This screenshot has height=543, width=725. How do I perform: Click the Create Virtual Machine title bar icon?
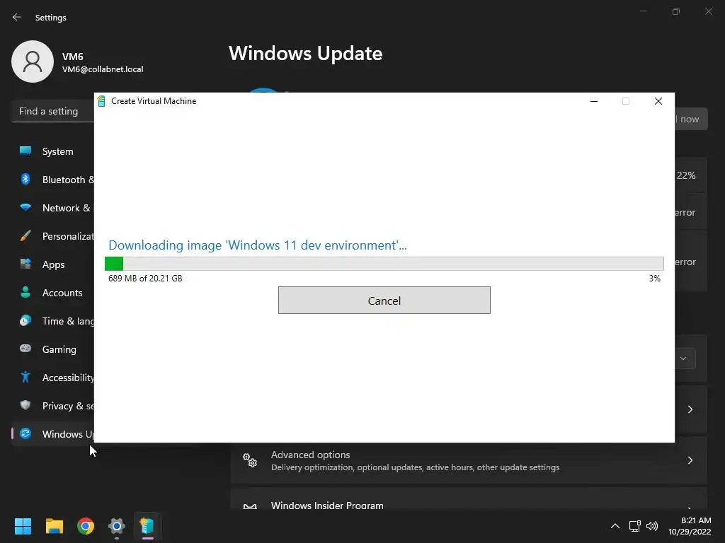[x=101, y=101]
